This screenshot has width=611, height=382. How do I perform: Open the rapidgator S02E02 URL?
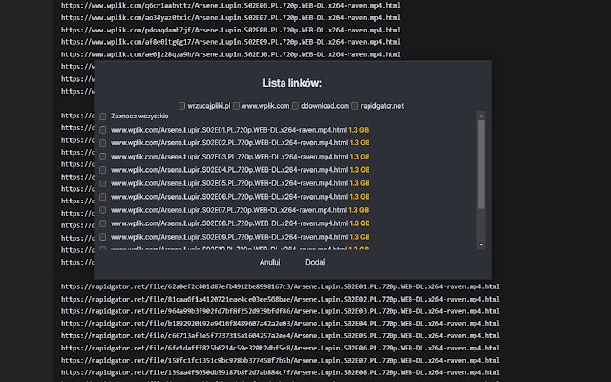click(x=280, y=299)
